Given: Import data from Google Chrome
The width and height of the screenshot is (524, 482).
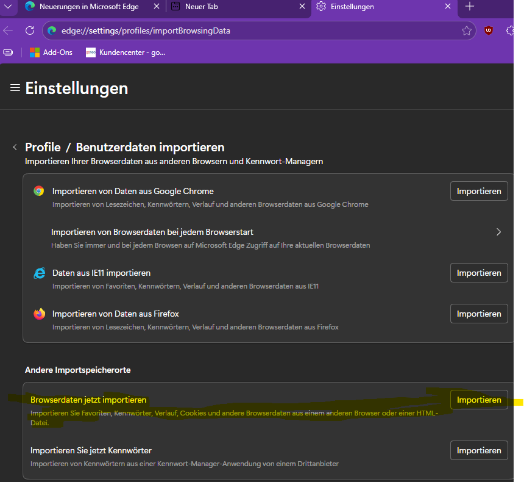Looking at the screenshot, I should tap(479, 191).
